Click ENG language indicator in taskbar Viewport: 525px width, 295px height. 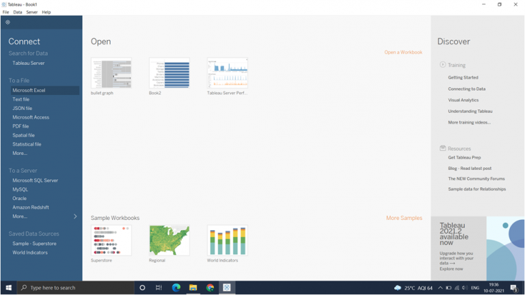pyautogui.click(x=475, y=288)
